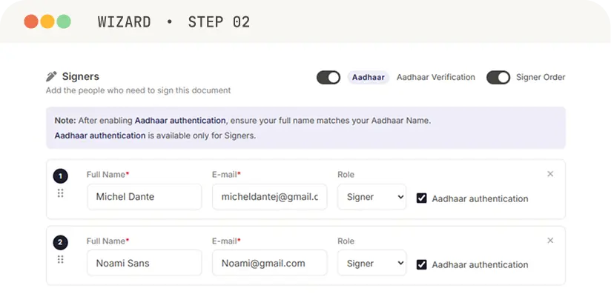
Task: Toggle the Aadhaar Verification switch
Action: [x=328, y=78]
